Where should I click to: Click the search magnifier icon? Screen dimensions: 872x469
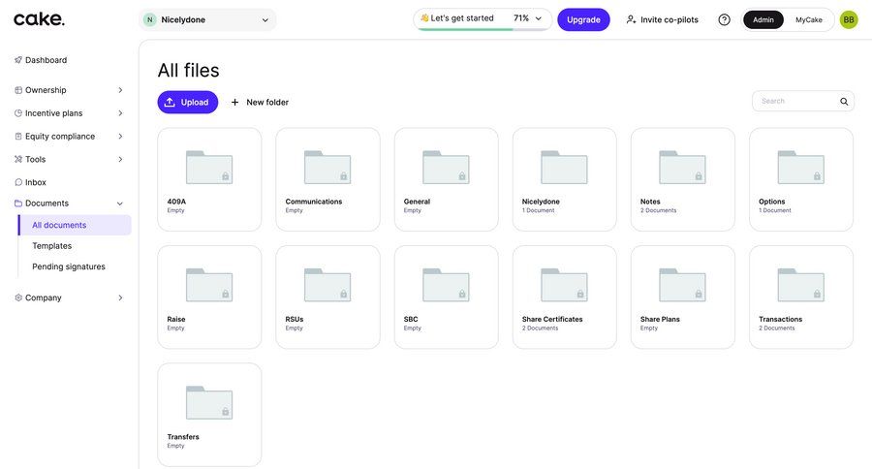(844, 102)
